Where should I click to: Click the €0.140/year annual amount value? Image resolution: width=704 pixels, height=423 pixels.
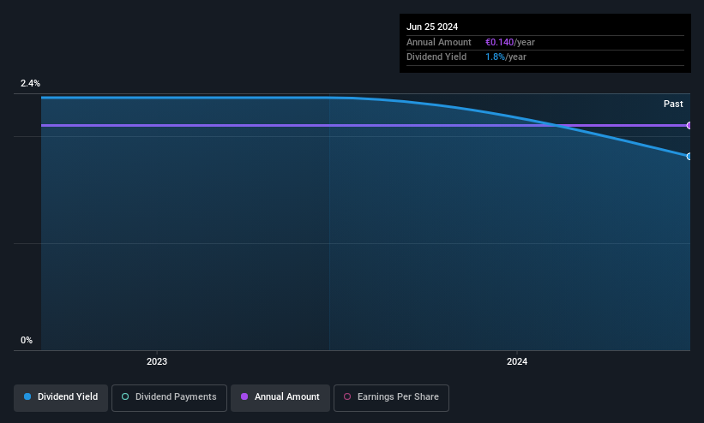click(x=510, y=42)
